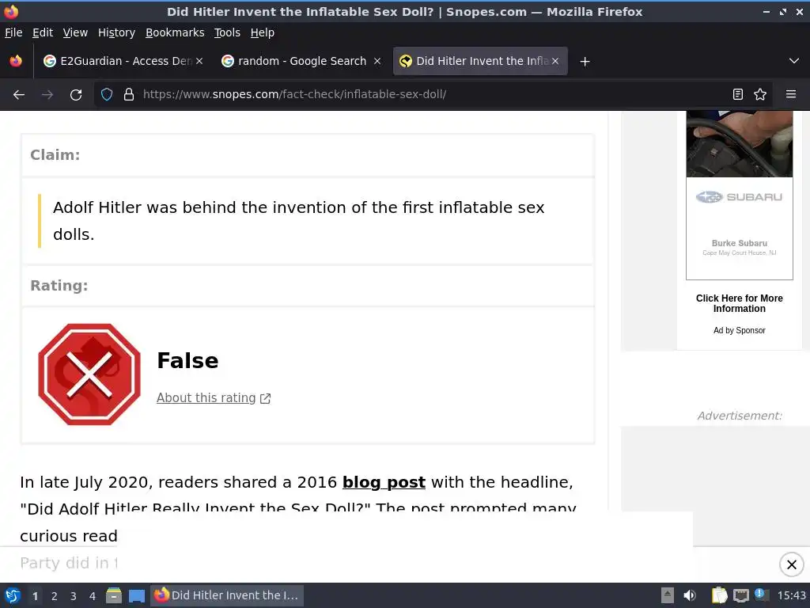Viewport: 810px width, 608px height.
Task: Switch to random - Google Search tab
Action: click(302, 61)
